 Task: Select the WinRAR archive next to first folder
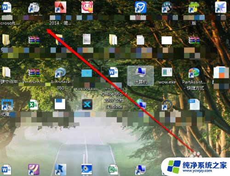click(34, 40)
